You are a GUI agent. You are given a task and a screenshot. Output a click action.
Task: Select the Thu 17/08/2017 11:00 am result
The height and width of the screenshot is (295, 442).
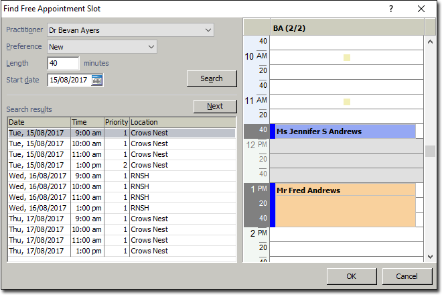coord(122,240)
